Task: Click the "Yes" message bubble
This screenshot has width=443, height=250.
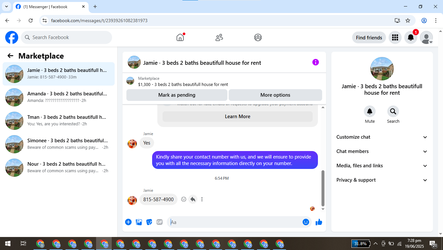Action: (x=147, y=143)
